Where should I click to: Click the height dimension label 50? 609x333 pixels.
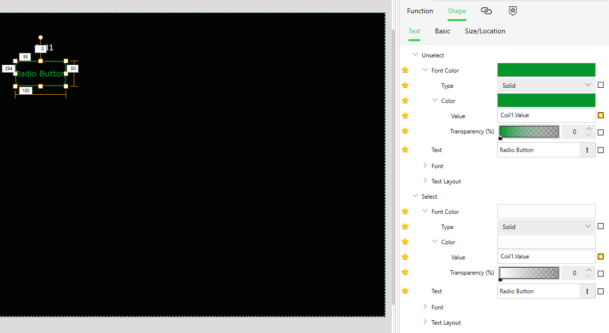pyautogui.click(x=73, y=69)
